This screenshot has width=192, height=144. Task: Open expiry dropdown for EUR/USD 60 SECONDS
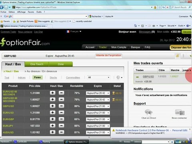pos(98,93)
